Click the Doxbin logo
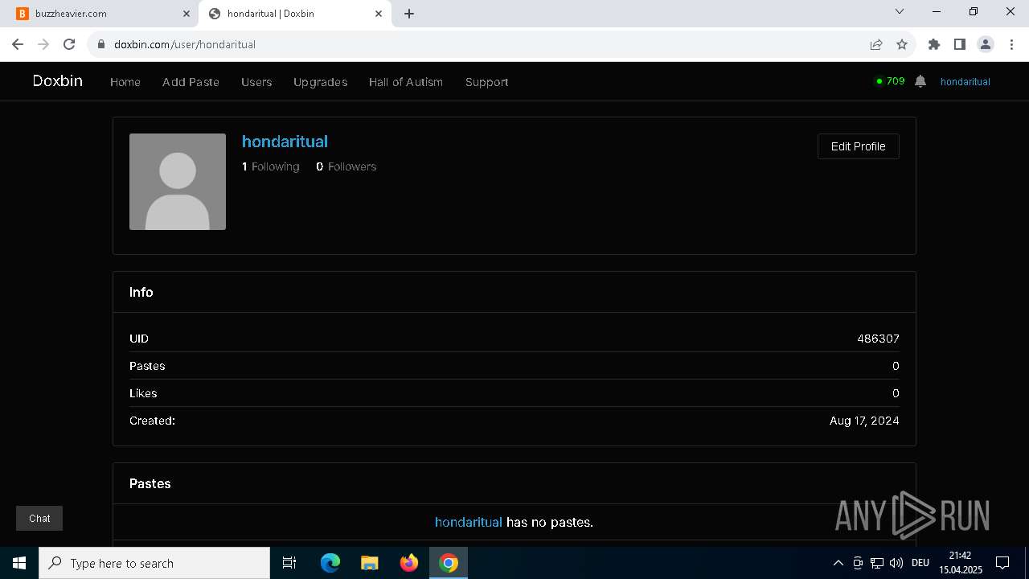The height and width of the screenshot is (579, 1029). [58, 81]
